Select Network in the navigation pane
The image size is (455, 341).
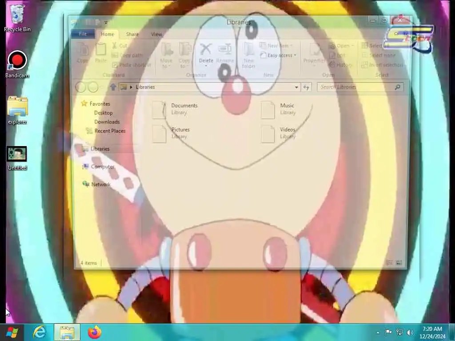[101, 184]
